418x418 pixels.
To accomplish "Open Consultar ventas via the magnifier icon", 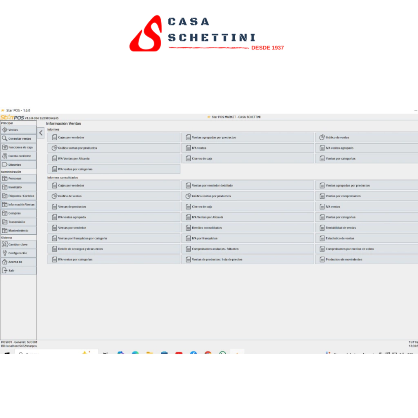I will 5,139.
